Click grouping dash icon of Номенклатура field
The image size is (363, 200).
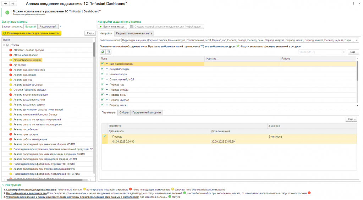pos(107,74)
